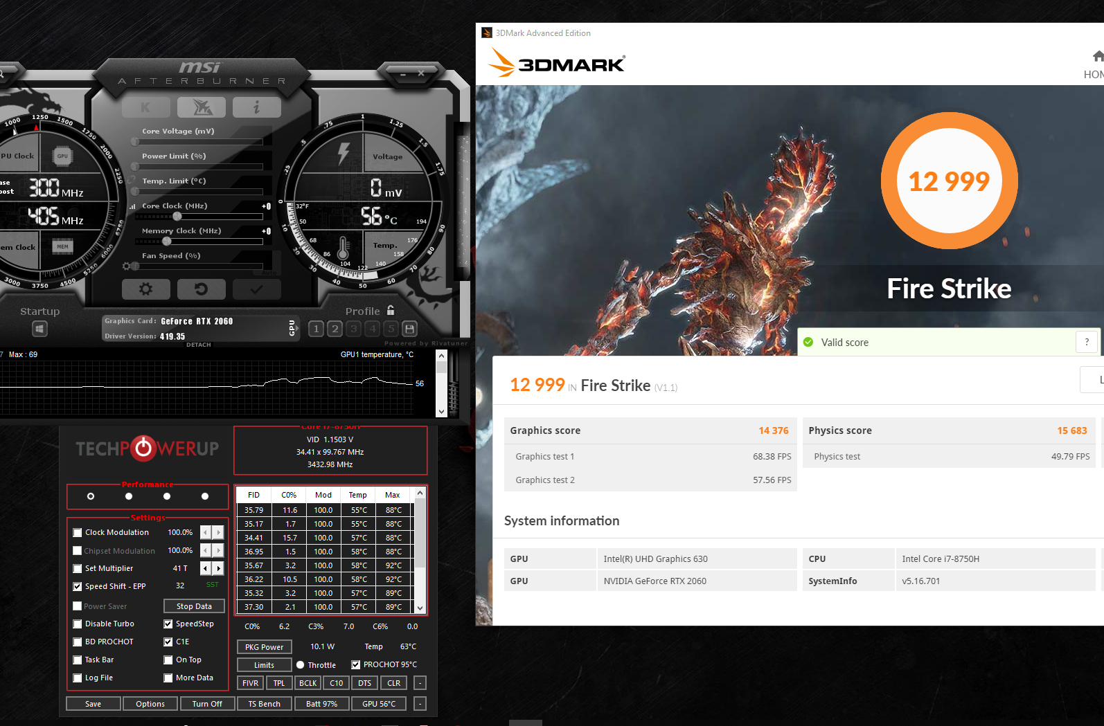The height and width of the screenshot is (726, 1104).
Task: Uncheck the SpeedStep checkbox
Action: tap(168, 624)
